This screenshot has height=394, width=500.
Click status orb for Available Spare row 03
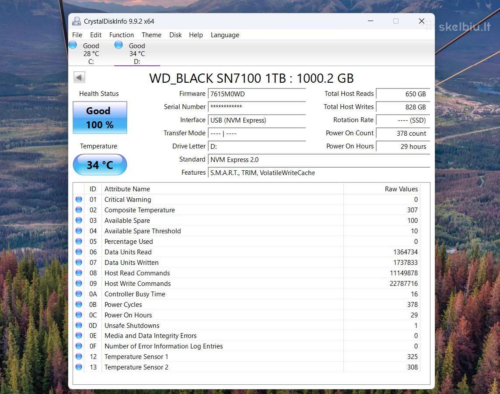(x=79, y=221)
